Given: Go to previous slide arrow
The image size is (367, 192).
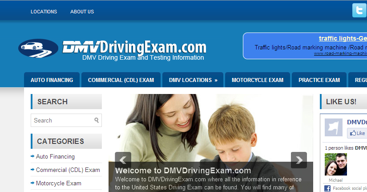Looking at the screenshot, I should tap(123, 160).
